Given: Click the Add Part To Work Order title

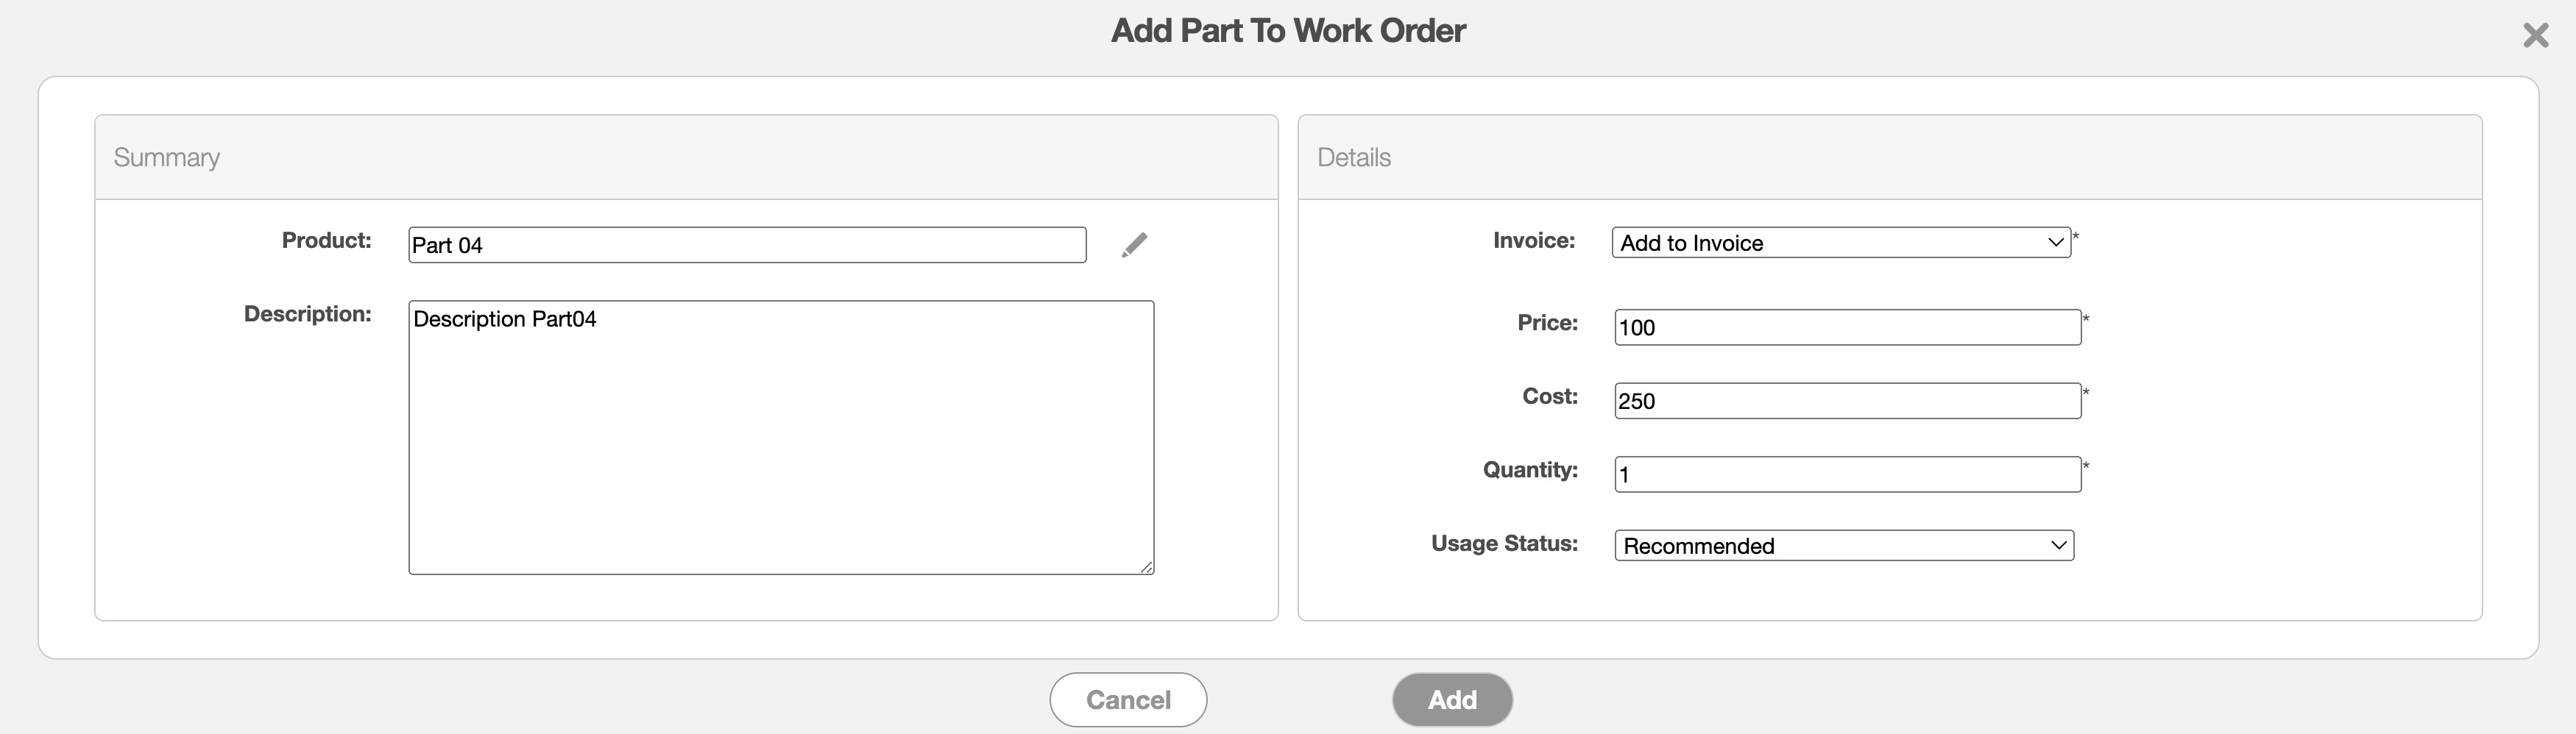Looking at the screenshot, I should click(x=1288, y=31).
